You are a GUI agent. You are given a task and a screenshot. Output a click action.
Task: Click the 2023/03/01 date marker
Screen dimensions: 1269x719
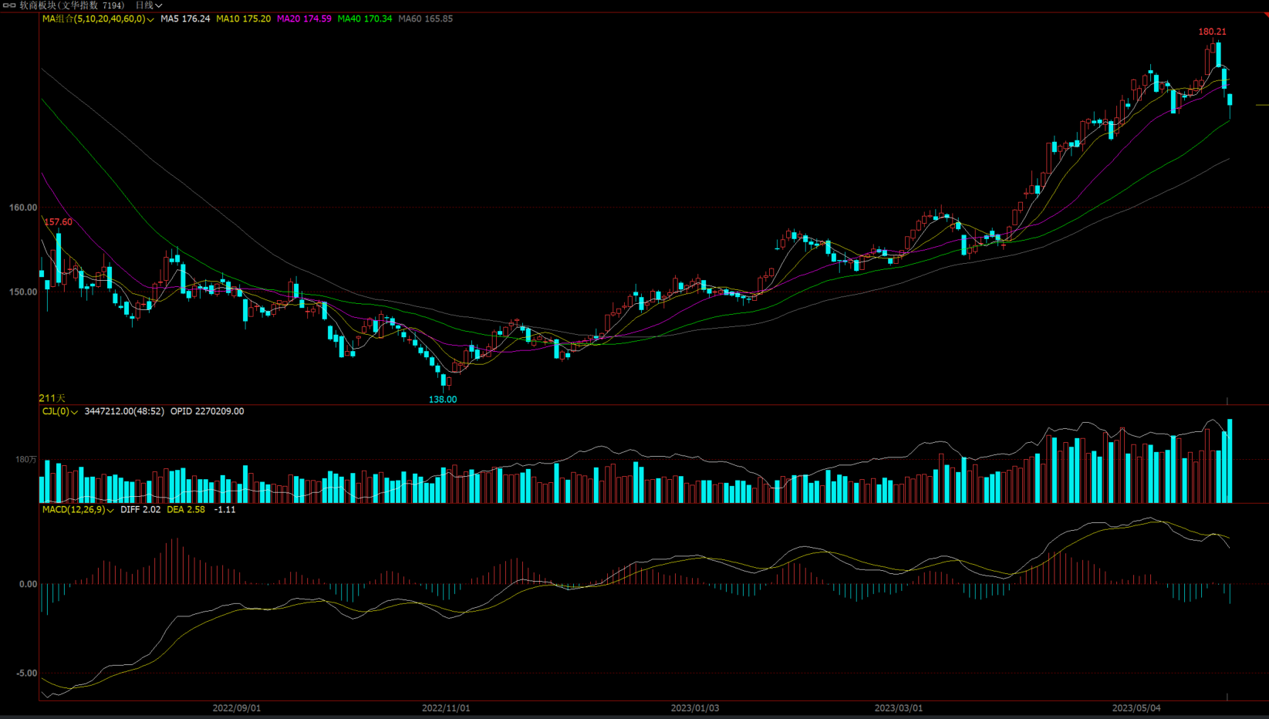click(x=899, y=708)
